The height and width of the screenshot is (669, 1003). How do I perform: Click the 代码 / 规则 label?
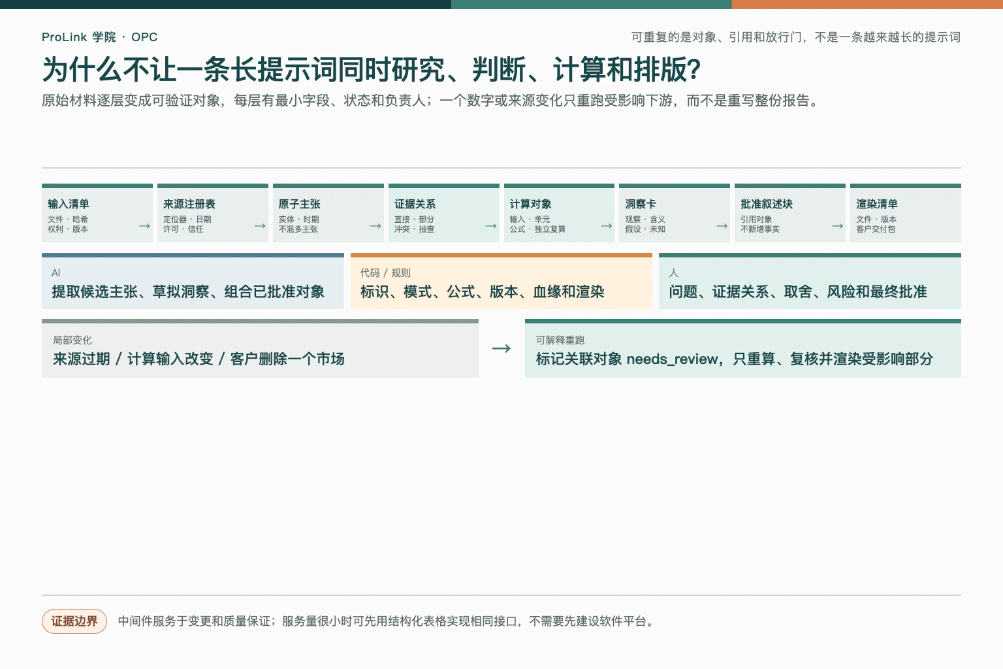(x=385, y=273)
